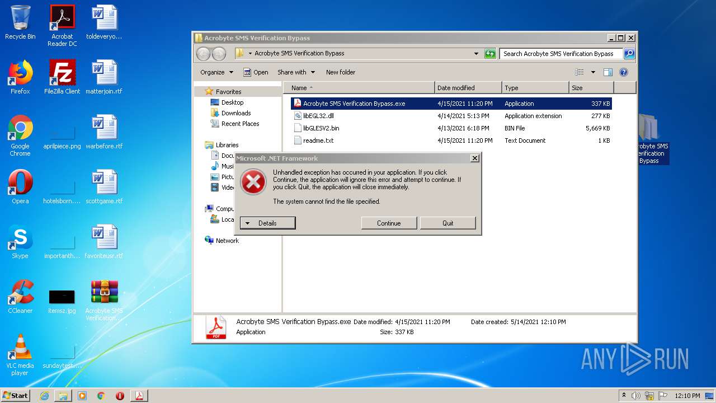Open toldeveryo... Word document on desktop
716x403 pixels.
click(104, 22)
